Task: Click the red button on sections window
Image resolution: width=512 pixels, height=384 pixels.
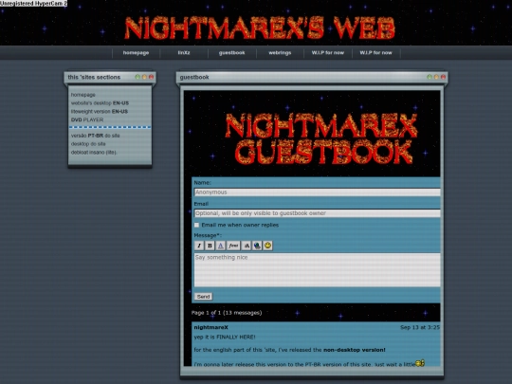Action: tap(151, 77)
